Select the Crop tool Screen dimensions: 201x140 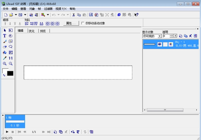(x=10, y=52)
